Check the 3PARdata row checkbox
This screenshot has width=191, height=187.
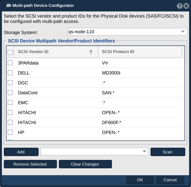tap(10, 63)
